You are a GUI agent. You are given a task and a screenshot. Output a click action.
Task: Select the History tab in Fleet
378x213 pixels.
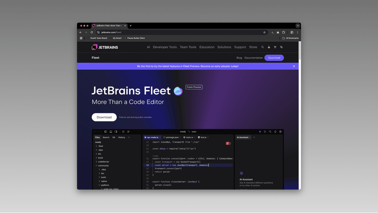(x=121, y=137)
